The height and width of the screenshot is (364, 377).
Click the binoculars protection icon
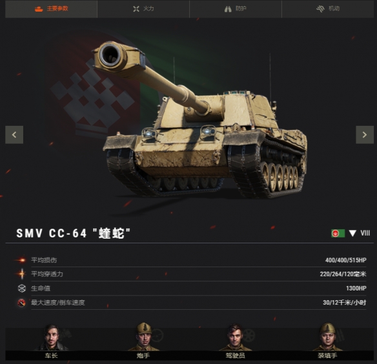pos(228,9)
